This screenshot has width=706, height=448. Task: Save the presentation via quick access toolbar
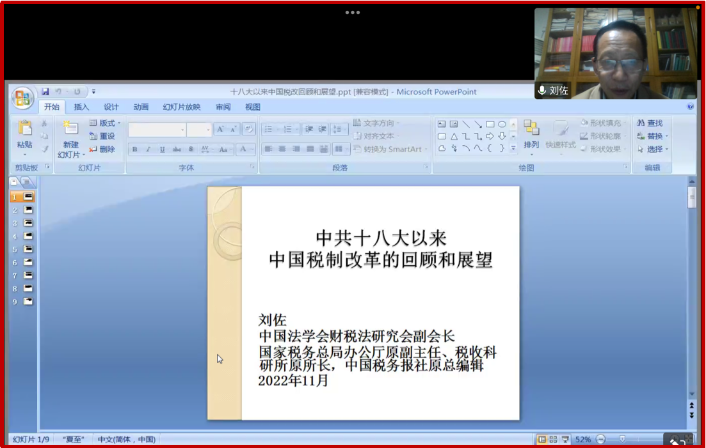pyautogui.click(x=45, y=92)
